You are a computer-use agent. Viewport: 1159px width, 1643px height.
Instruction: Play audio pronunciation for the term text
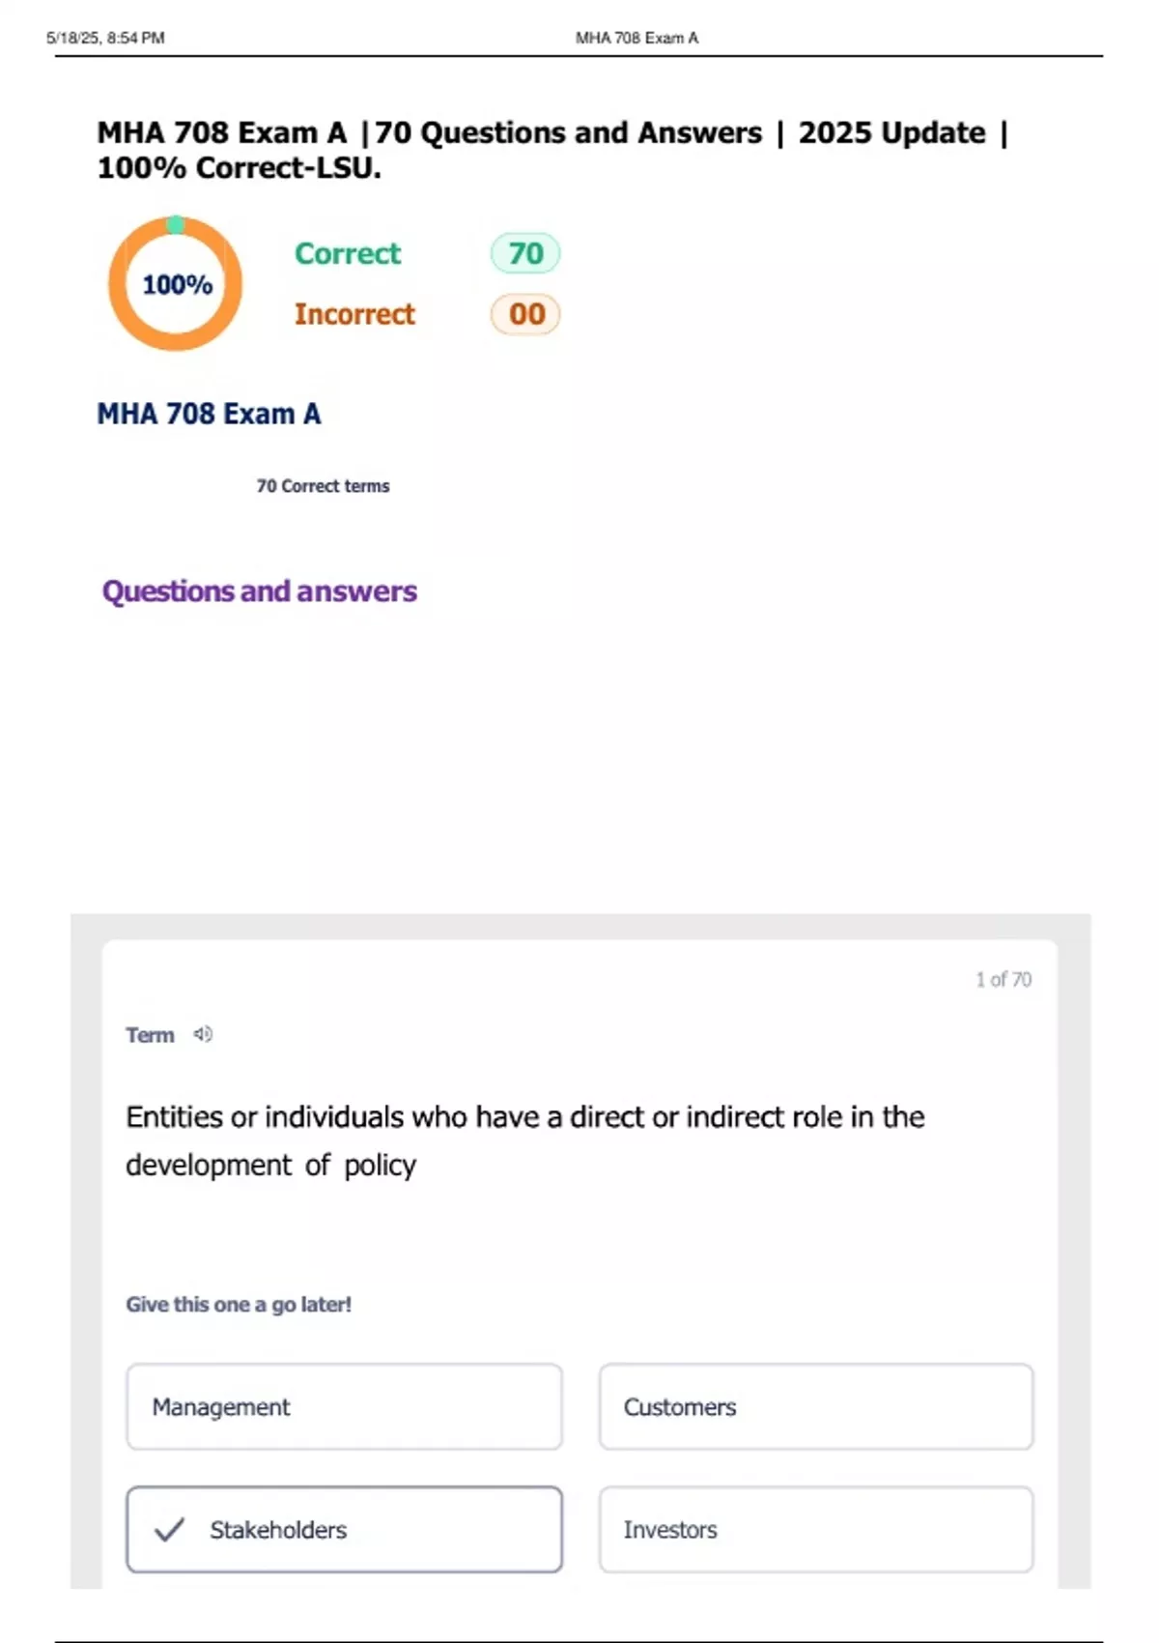(x=202, y=1033)
